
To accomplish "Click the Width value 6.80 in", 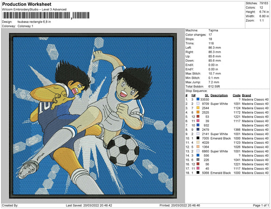I will (x=264, y=16).
